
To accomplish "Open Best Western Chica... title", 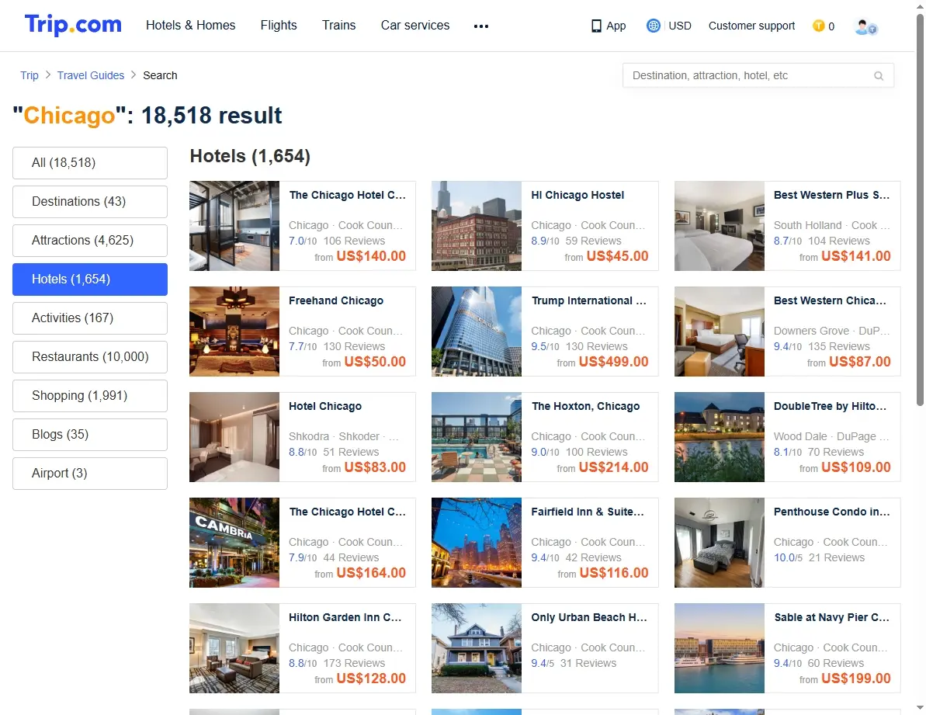I will click(830, 300).
